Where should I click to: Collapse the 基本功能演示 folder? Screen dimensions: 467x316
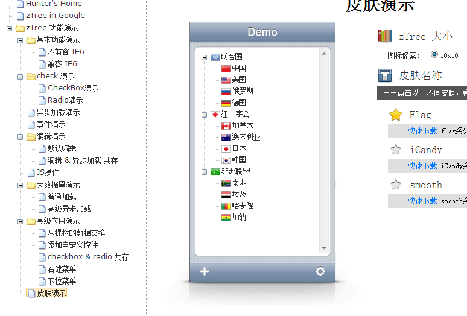pos(20,40)
